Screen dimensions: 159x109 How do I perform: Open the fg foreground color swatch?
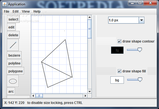[x=117, y=50]
